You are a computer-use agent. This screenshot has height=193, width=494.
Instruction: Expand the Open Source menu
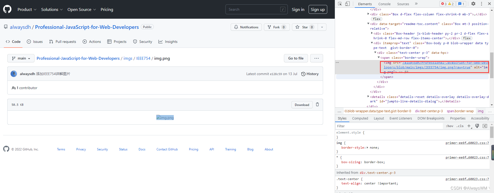click(82, 9)
